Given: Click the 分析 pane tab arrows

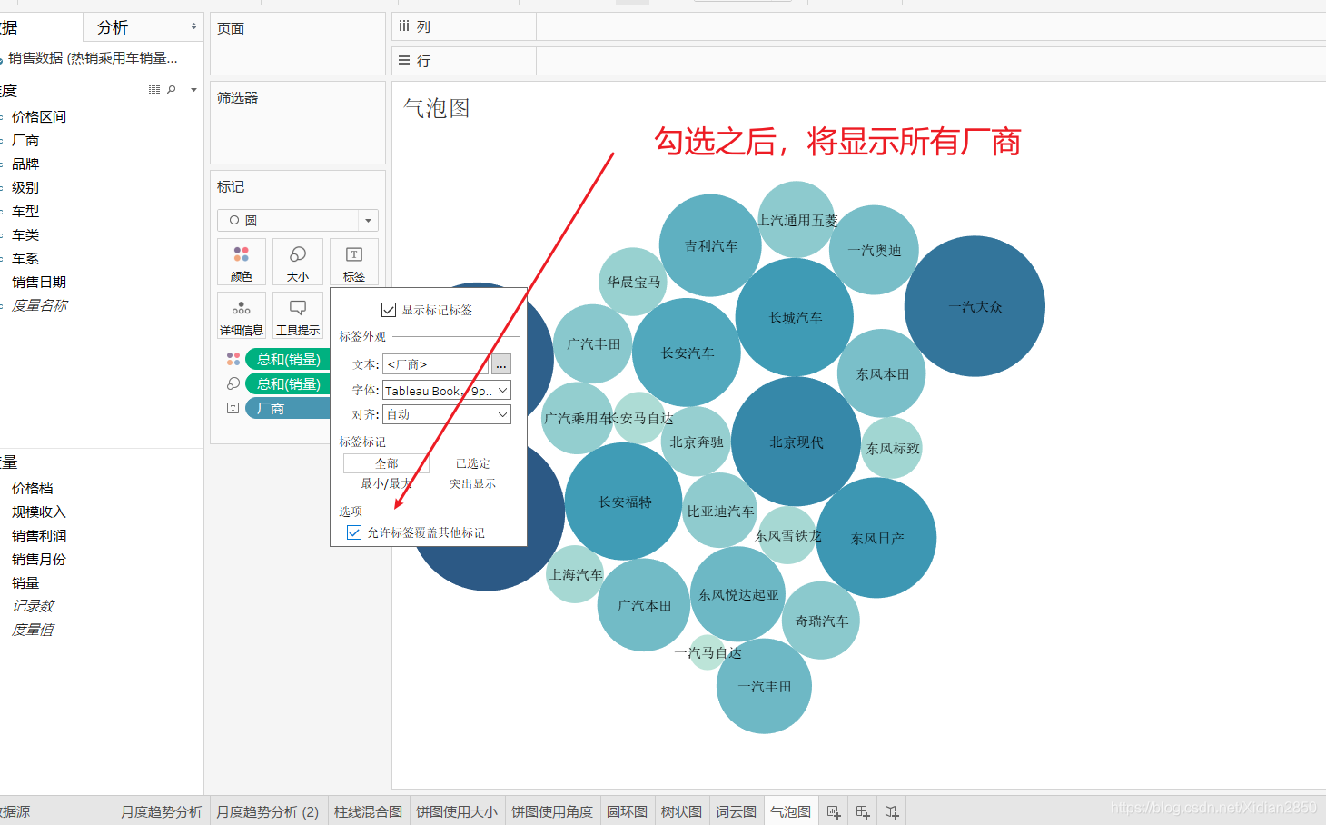Looking at the screenshot, I should pyautogui.click(x=193, y=26).
